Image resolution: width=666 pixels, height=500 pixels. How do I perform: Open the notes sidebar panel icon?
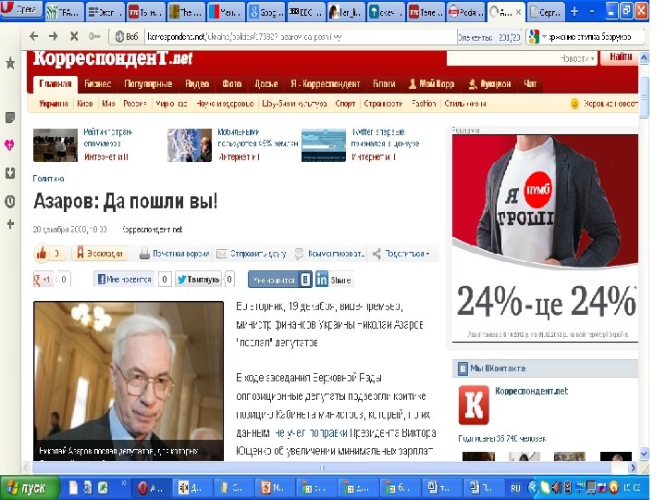(10, 118)
